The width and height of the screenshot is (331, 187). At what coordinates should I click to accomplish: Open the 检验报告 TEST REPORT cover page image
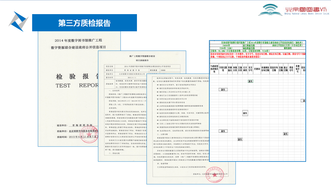pyautogui.click(x=68, y=89)
